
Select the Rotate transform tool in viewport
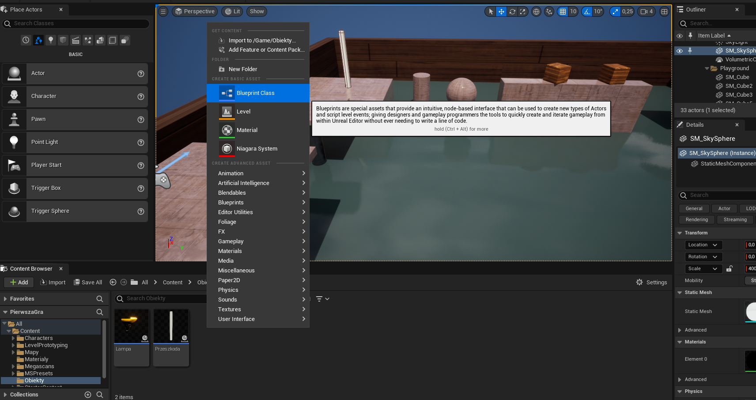tap(512, 12)
